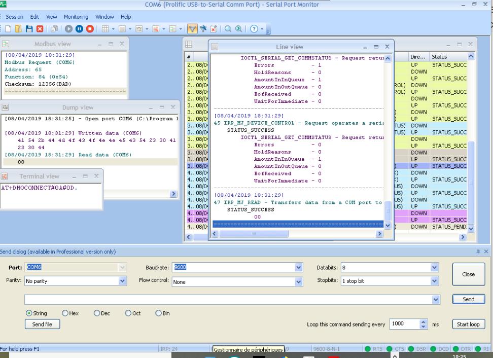This screenshot has width=493, height=358.
Task: Click Table view vertical scrollbar up arrow
Action: (471, 57)
